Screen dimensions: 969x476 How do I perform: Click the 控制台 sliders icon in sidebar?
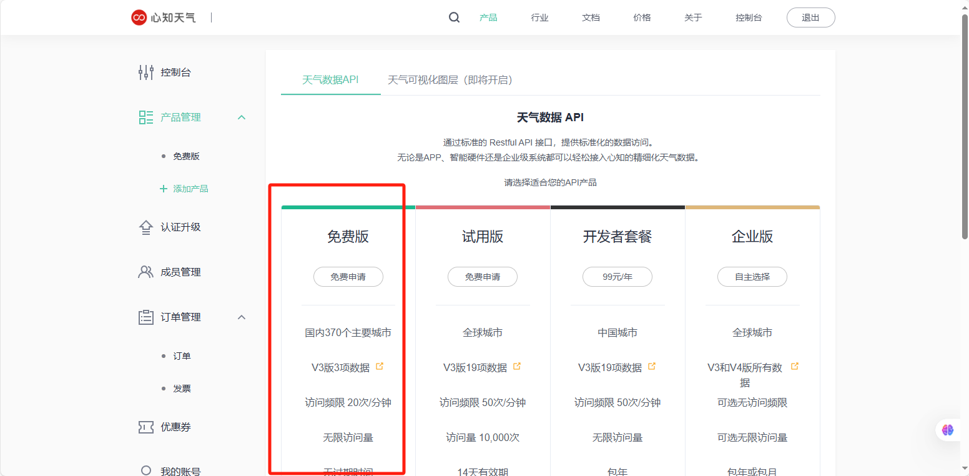point(145,72)
